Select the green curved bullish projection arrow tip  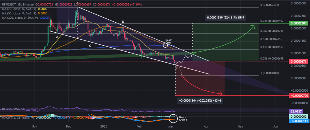[253, 27]
